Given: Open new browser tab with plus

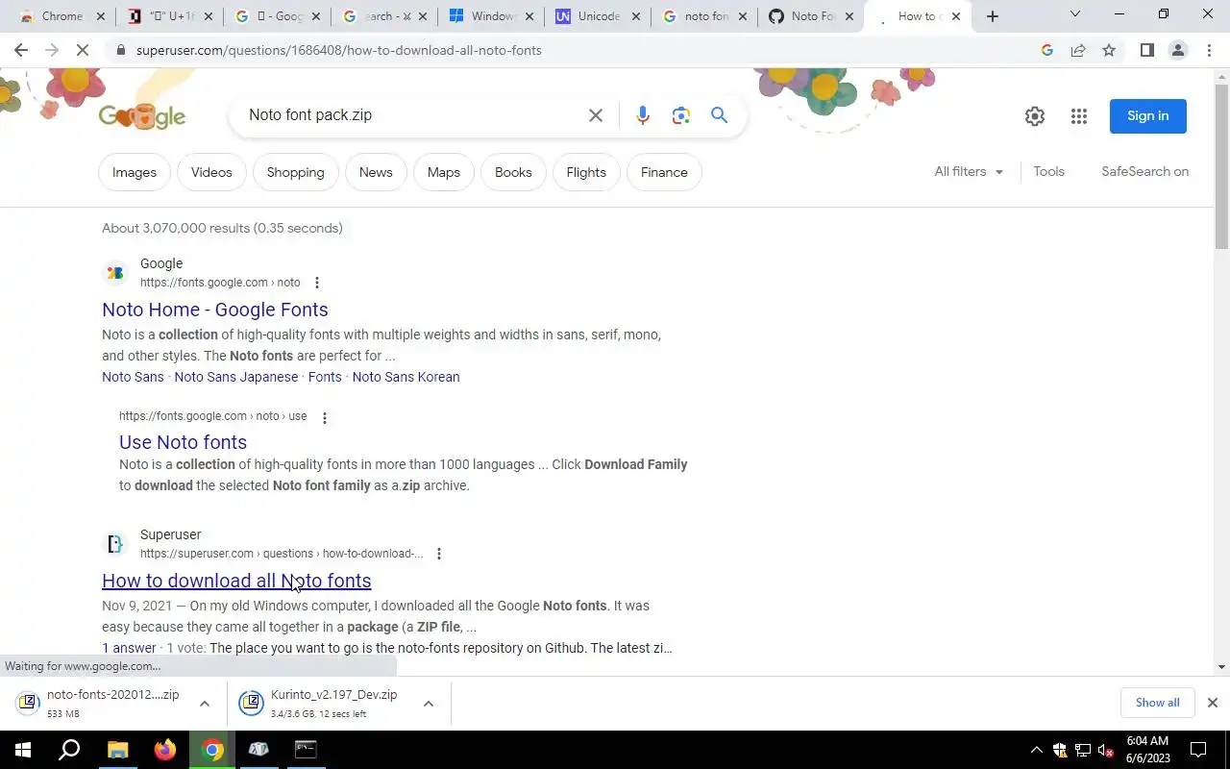Looking at the screenshot, I should coord(993,16).
